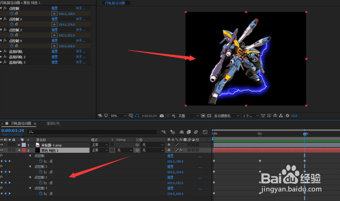Image resolution: width=340 pixels, height=201 pixels.
Task: Open timeline panel menu icon
Action: point(35,124)
